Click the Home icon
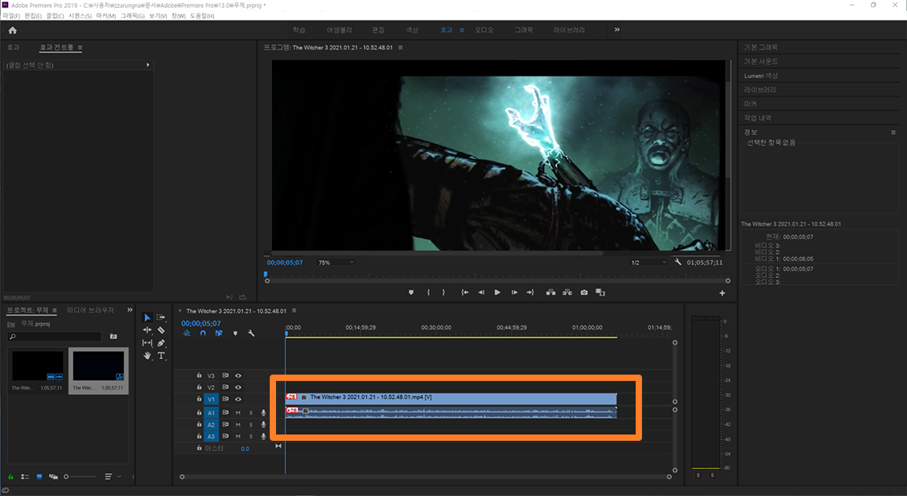The height and width of the screenshot is (496, 907). tap(13, 30)
